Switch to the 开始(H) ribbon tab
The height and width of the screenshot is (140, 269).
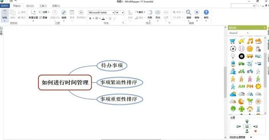(17, 6)
